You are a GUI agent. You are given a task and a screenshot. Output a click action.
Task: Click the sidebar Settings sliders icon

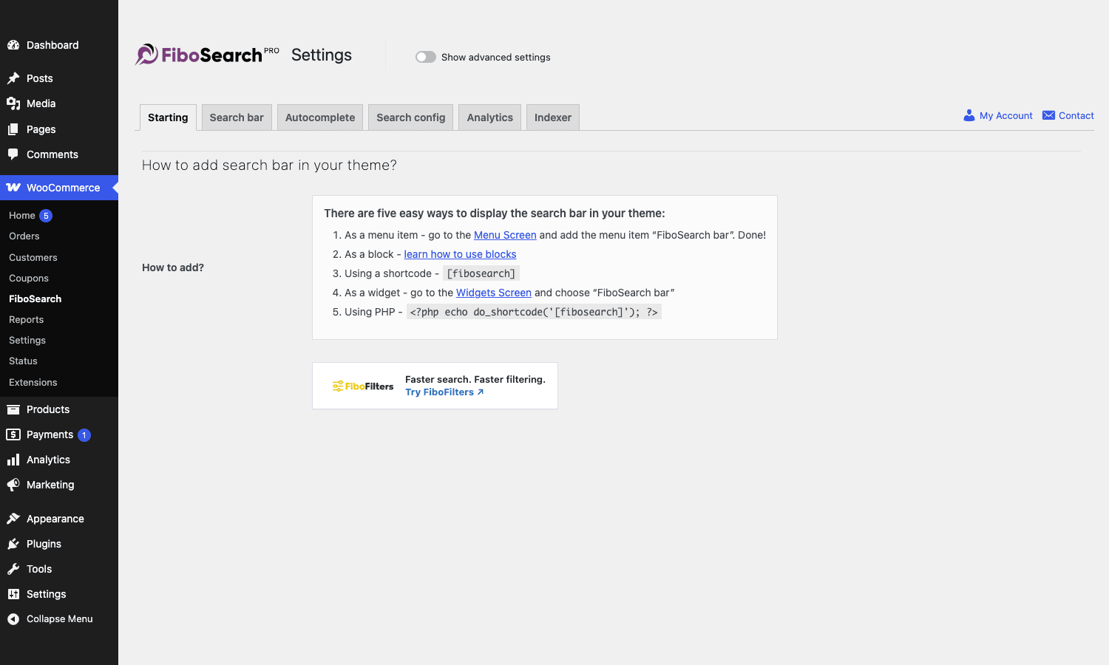pyautogui.click(x=13, y=594)
